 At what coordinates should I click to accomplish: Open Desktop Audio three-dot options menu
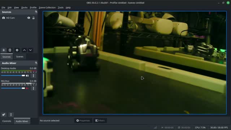coord(34,75)
